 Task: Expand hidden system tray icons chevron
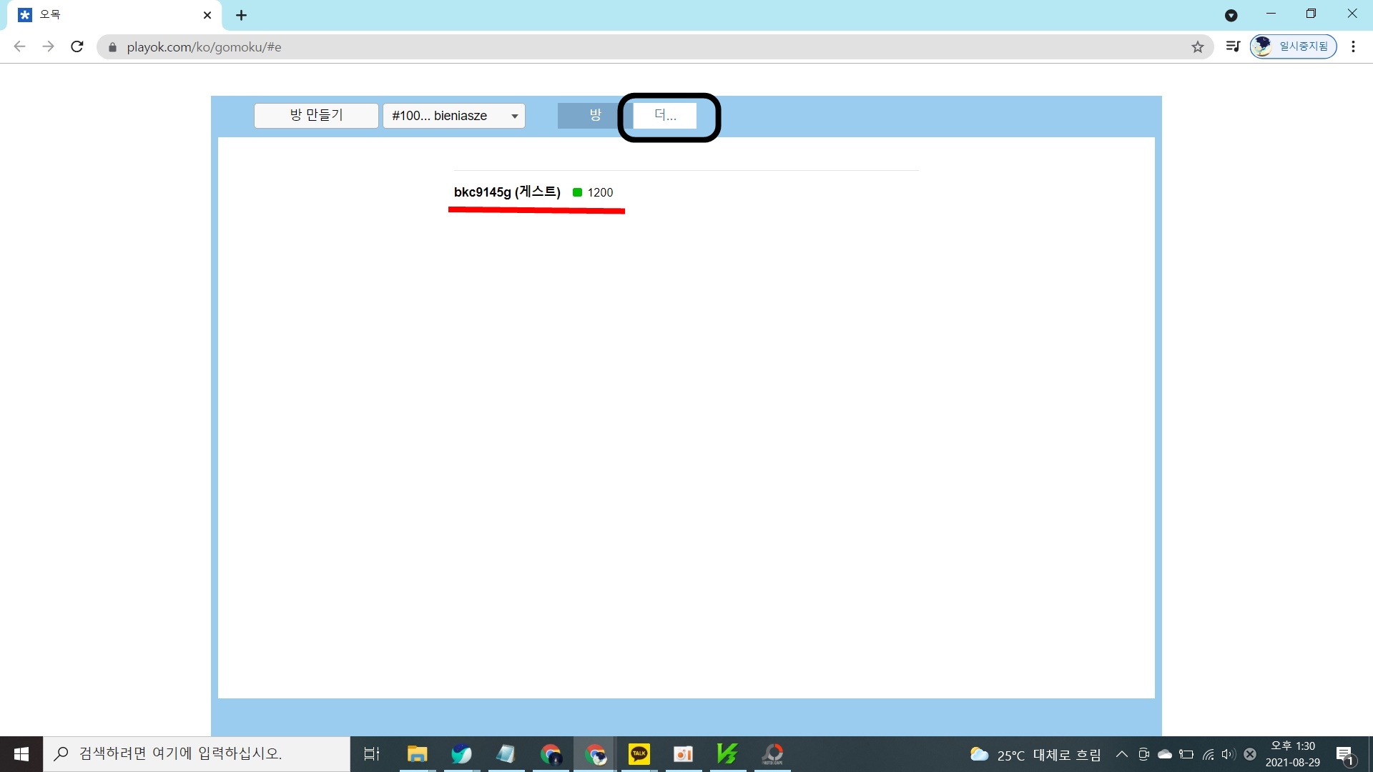(x=1121, y=754)
